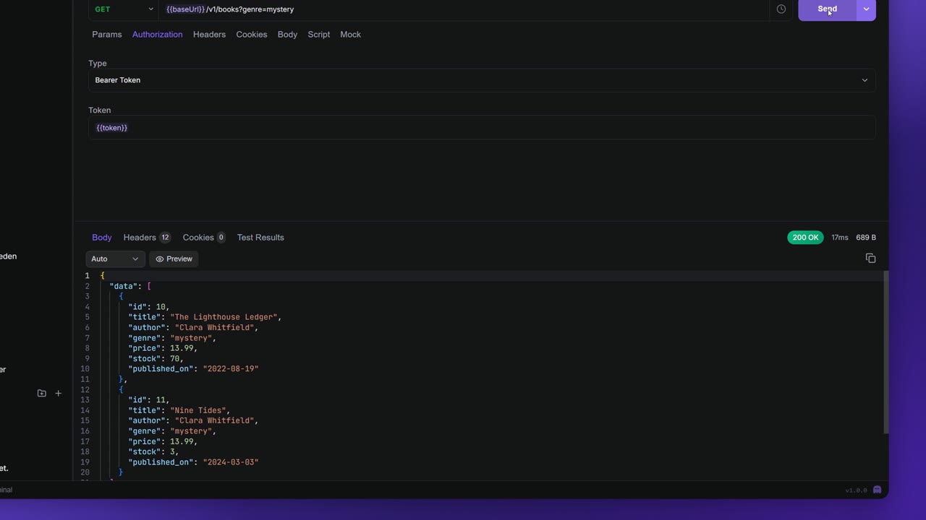This screenshot has height=520, width=926.
Task: Click the purple ghost icon in the status bar
Action: click(x=877, y=490)
